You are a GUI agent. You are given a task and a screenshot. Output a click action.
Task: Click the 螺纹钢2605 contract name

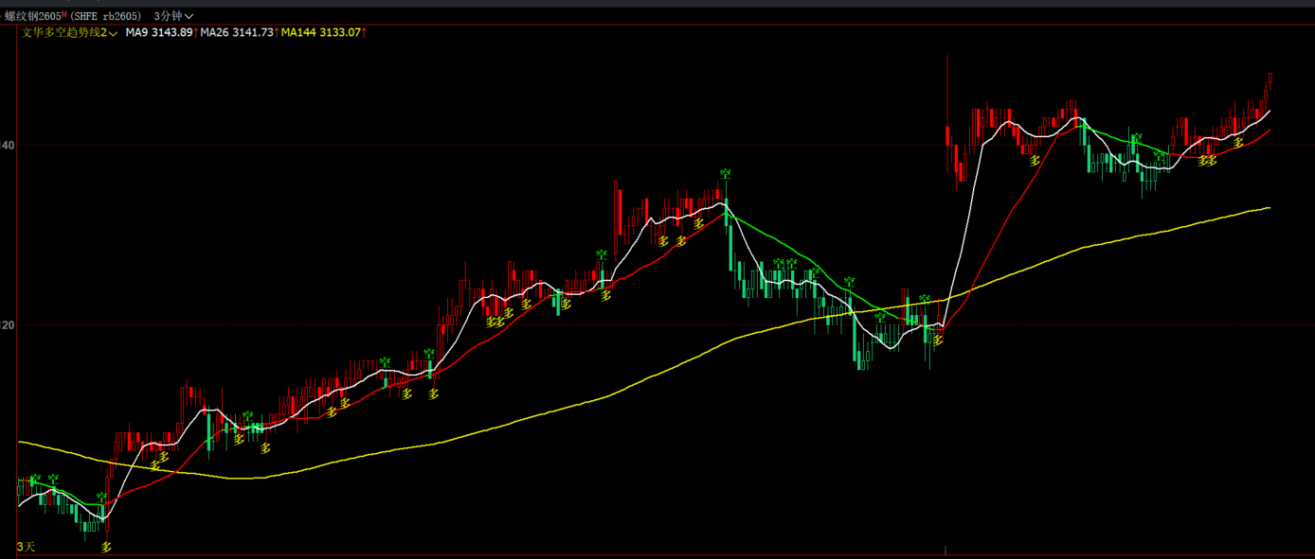point(30,16)
